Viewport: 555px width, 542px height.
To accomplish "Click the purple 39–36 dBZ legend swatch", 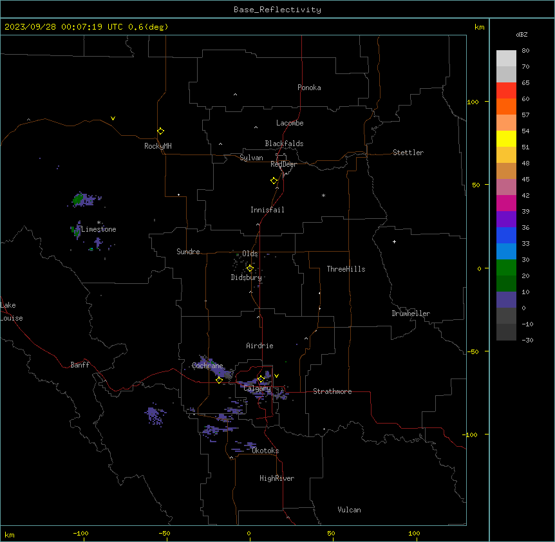I will point(506,220).
